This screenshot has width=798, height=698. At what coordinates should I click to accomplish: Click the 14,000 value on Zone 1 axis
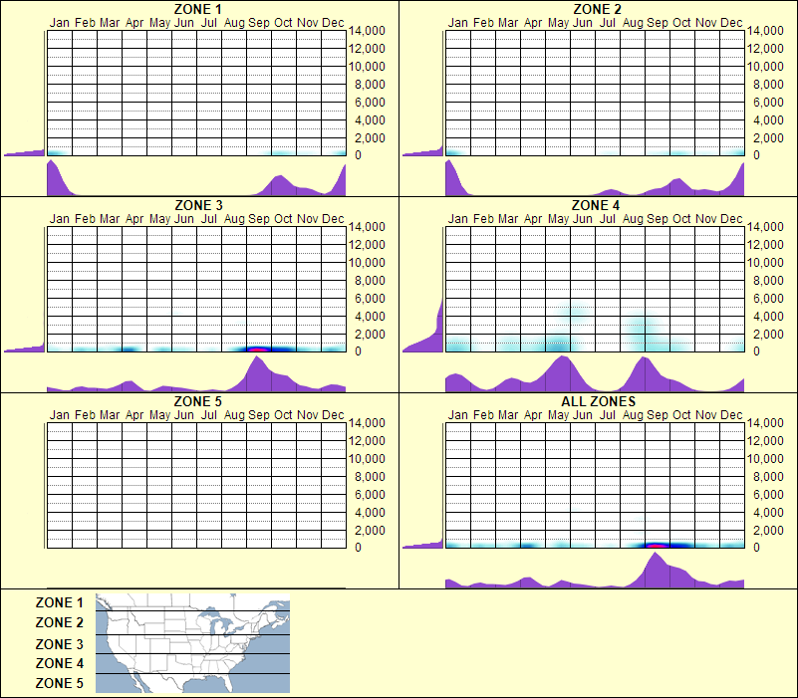[x=367, y=31]
